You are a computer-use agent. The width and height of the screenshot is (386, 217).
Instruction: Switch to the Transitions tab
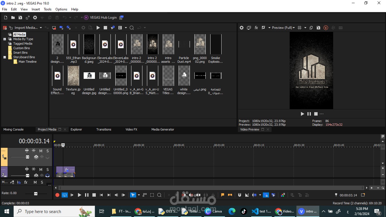click(104, 129)
